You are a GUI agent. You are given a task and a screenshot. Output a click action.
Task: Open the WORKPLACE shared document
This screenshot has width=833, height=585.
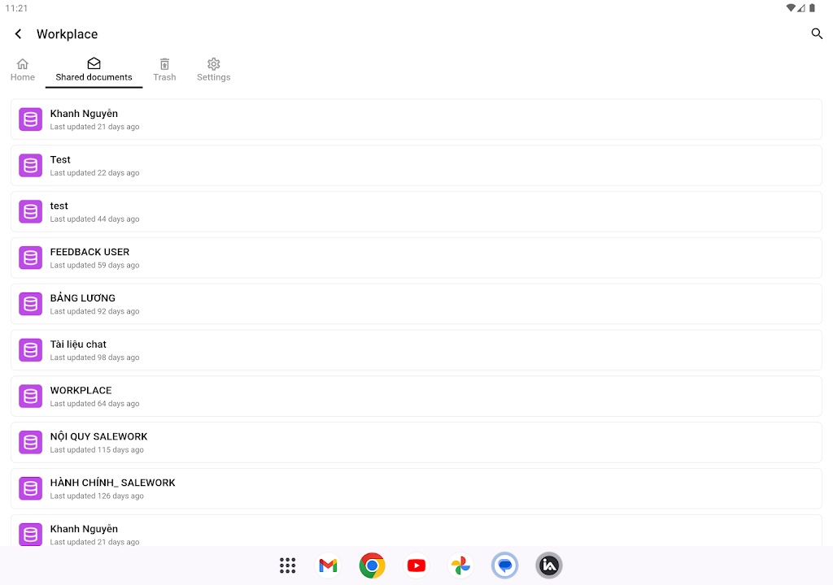click(x=416, y=396)
